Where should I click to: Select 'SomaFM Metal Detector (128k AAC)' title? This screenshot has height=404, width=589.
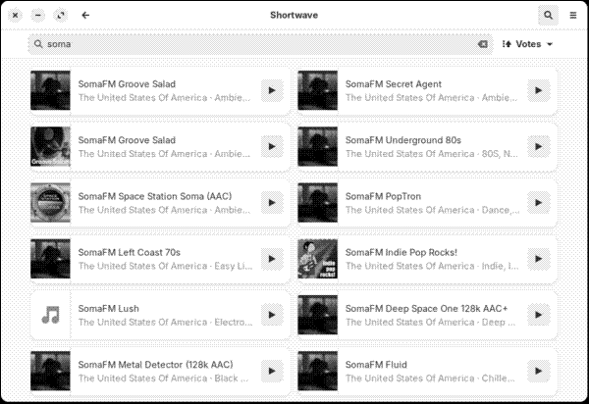click(155, 365)
